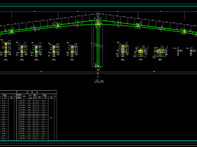Screen dimensions: 197x147
Task: Click the second-to-last small stiffener detail
Action: [x=178, y=51]
